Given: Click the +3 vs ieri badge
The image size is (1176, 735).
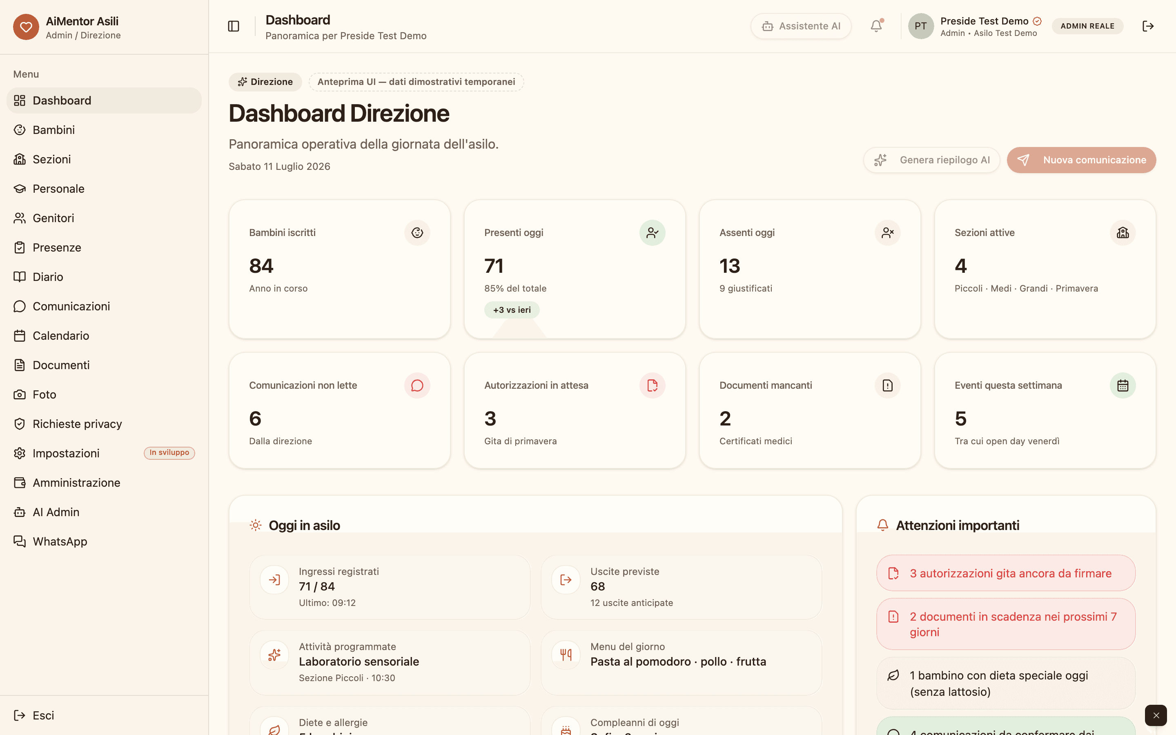Looking at the screenshot, I should 512,310.
